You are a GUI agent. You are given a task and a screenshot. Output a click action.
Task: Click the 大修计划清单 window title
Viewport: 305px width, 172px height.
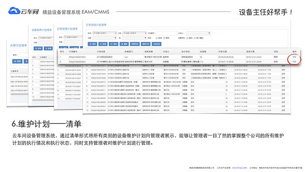click(x=18, y=45)
